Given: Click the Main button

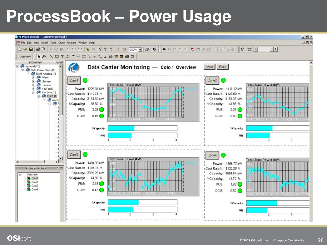Looking at the screenshot, I should click(x=209, y=67).
